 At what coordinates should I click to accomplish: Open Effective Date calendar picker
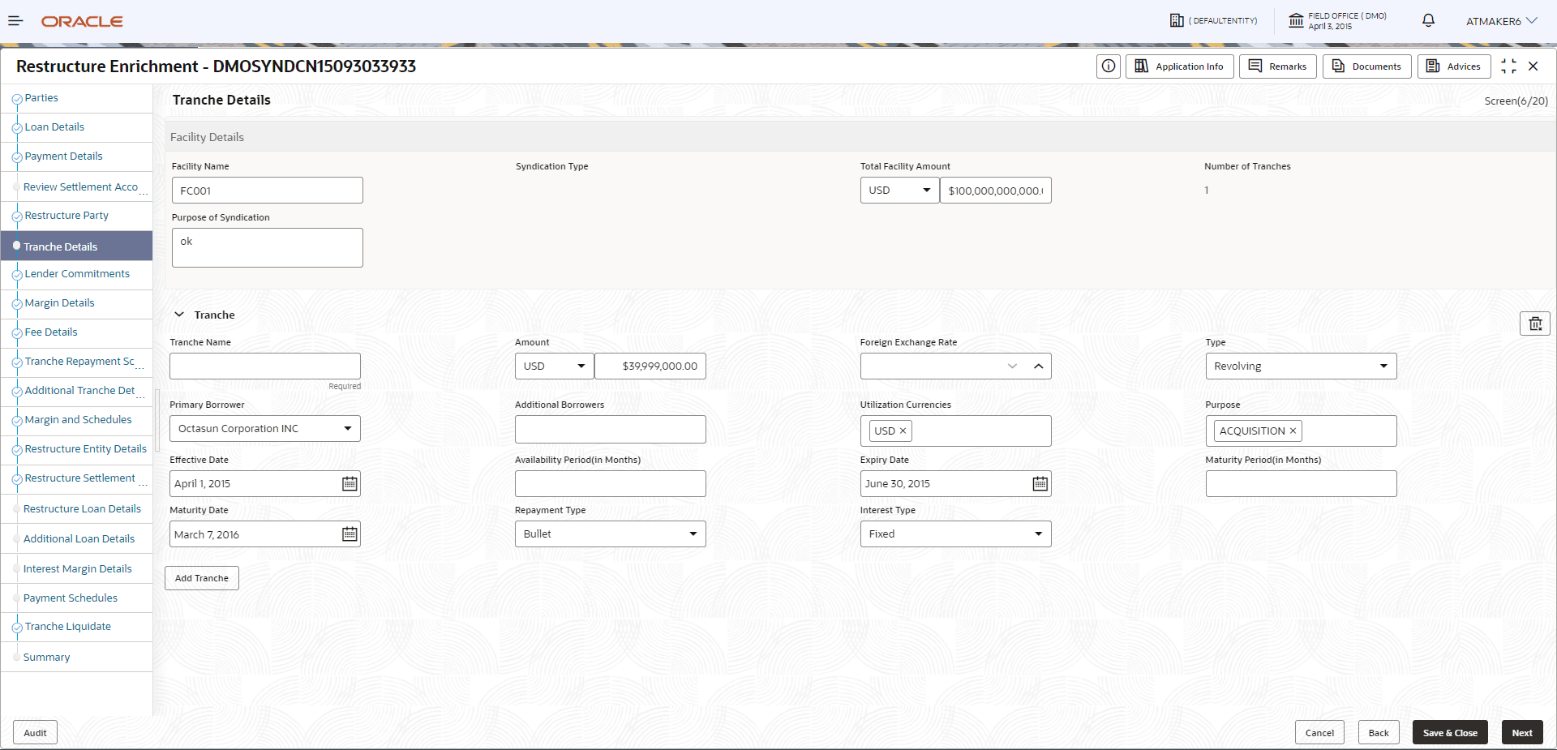tap(350, 484)
